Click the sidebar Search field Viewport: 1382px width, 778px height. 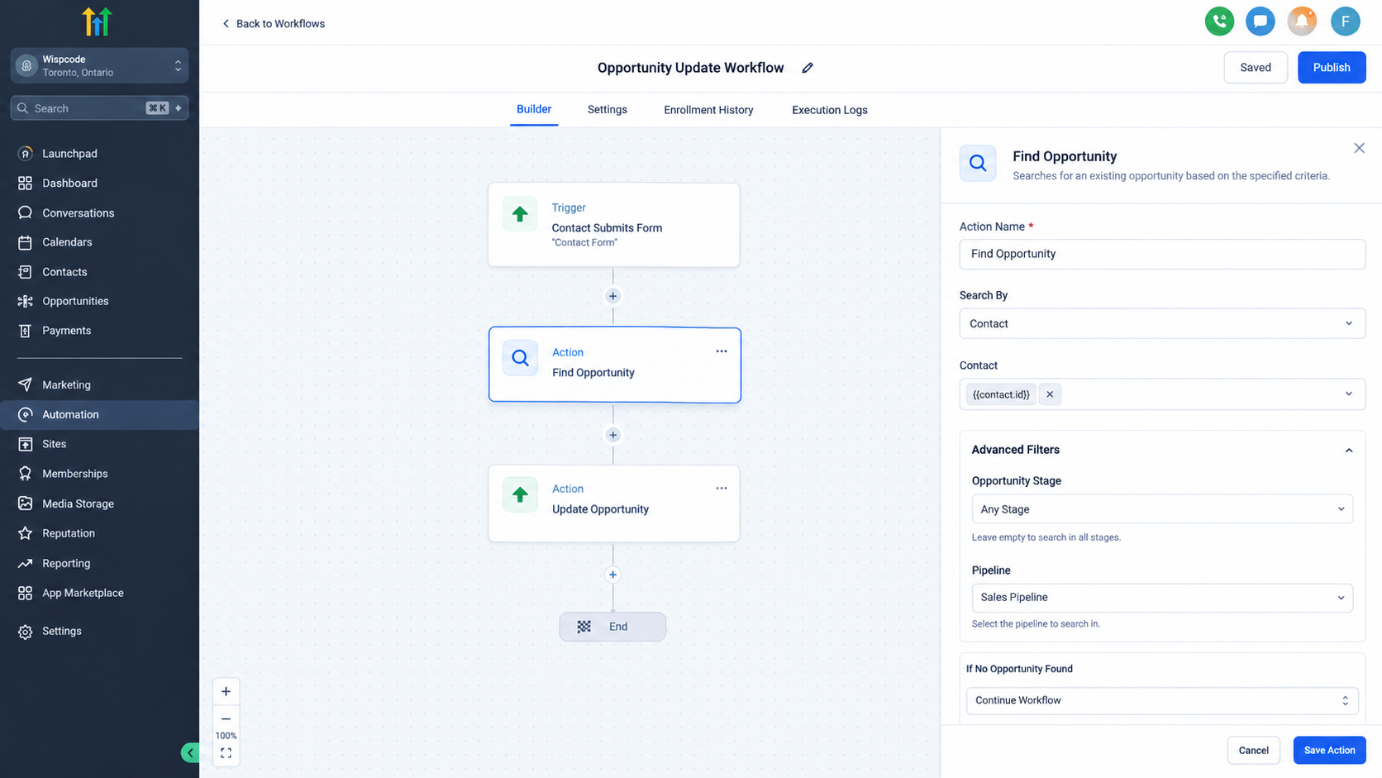[x=99, y=108]
